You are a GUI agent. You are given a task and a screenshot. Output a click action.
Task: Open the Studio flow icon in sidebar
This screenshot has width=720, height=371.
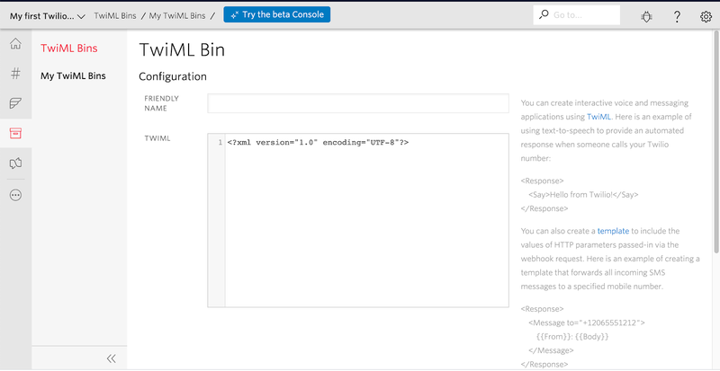pyautogui.click(x=15, y=163)
